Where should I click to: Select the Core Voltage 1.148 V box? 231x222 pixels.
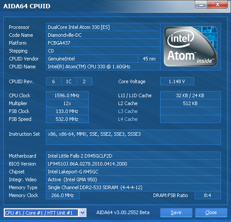[177, 81]
